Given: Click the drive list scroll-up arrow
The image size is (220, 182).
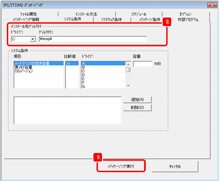Looking at the screenshot, I should pyautogui.click(x=128, y=64).
